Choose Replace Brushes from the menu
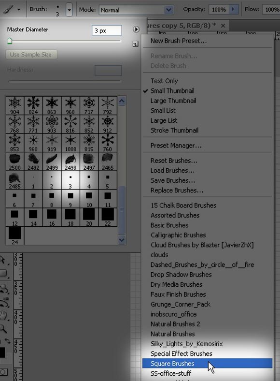Viewport: 280px width, 381px height. pos(177,190)
